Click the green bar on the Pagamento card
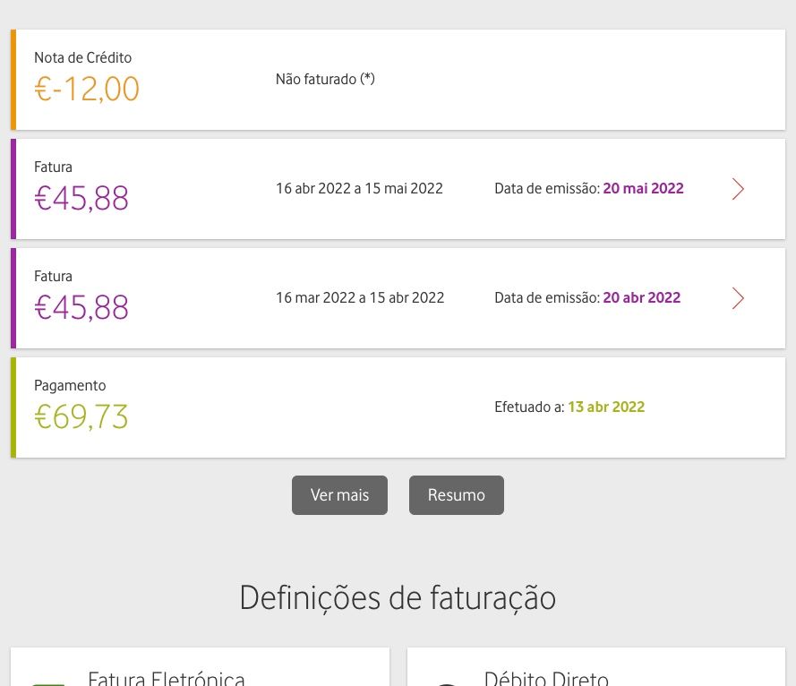The width and height of the screenshot is (796, 686). click(x=13, y=407)
